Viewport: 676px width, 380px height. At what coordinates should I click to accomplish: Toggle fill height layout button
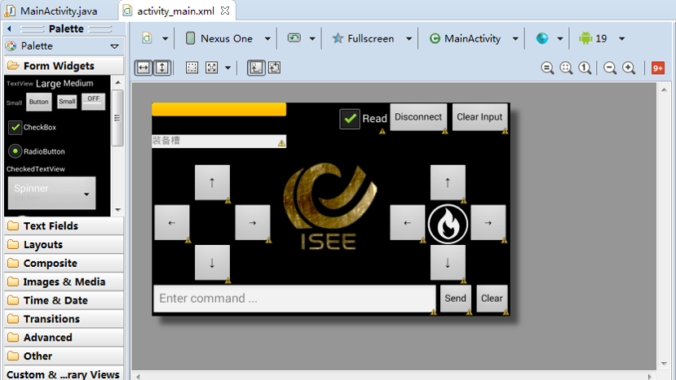[161, 68]
